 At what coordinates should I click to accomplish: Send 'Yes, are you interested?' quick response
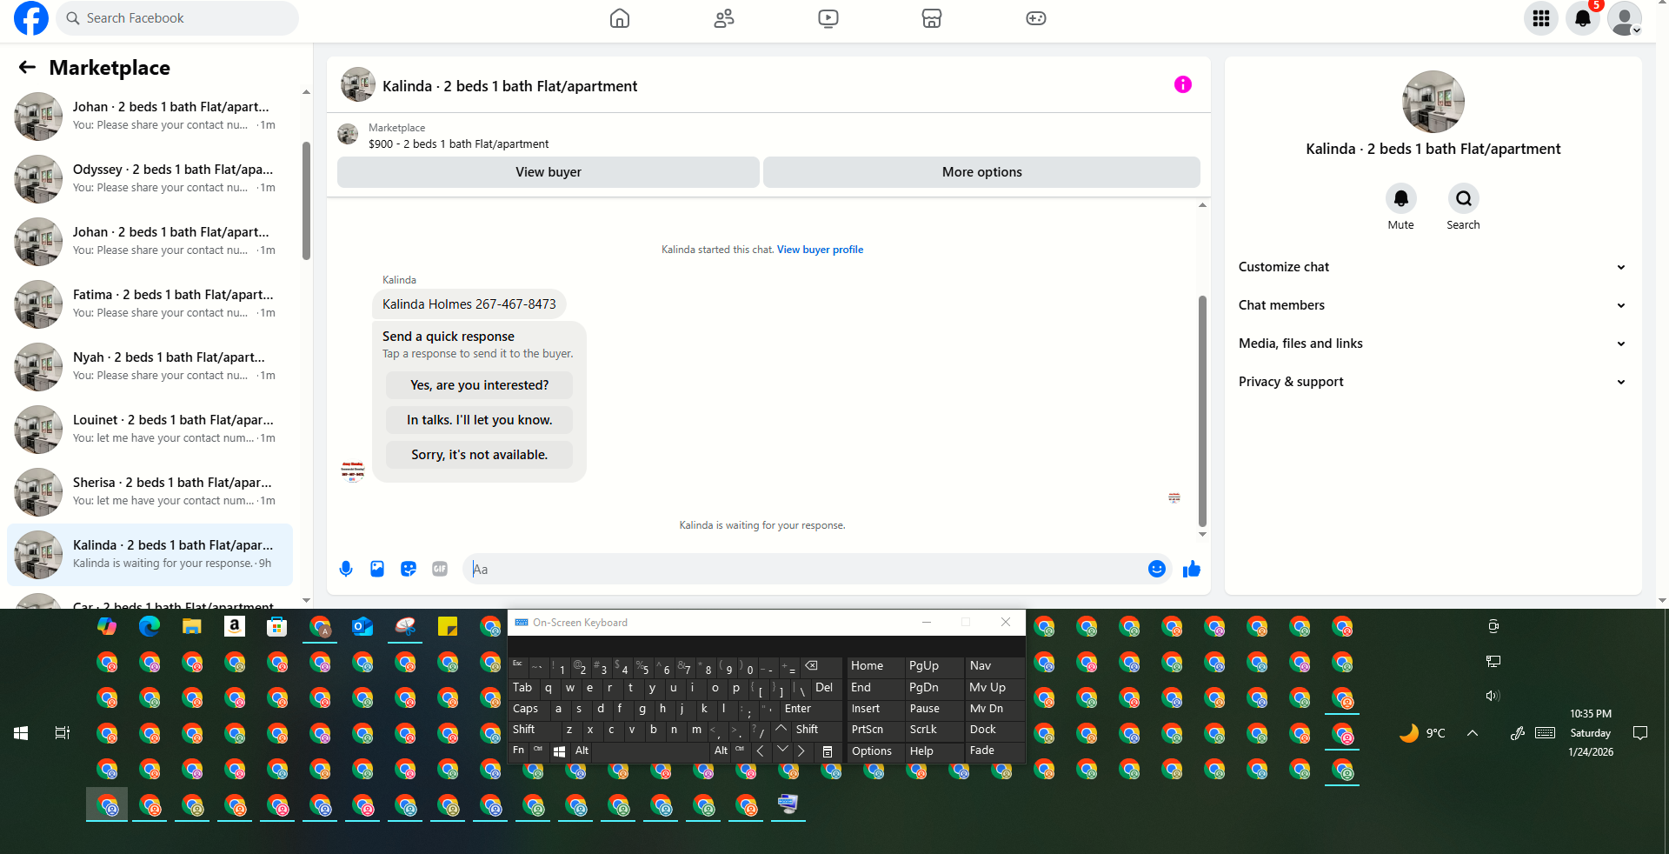[x=480, y=385]
